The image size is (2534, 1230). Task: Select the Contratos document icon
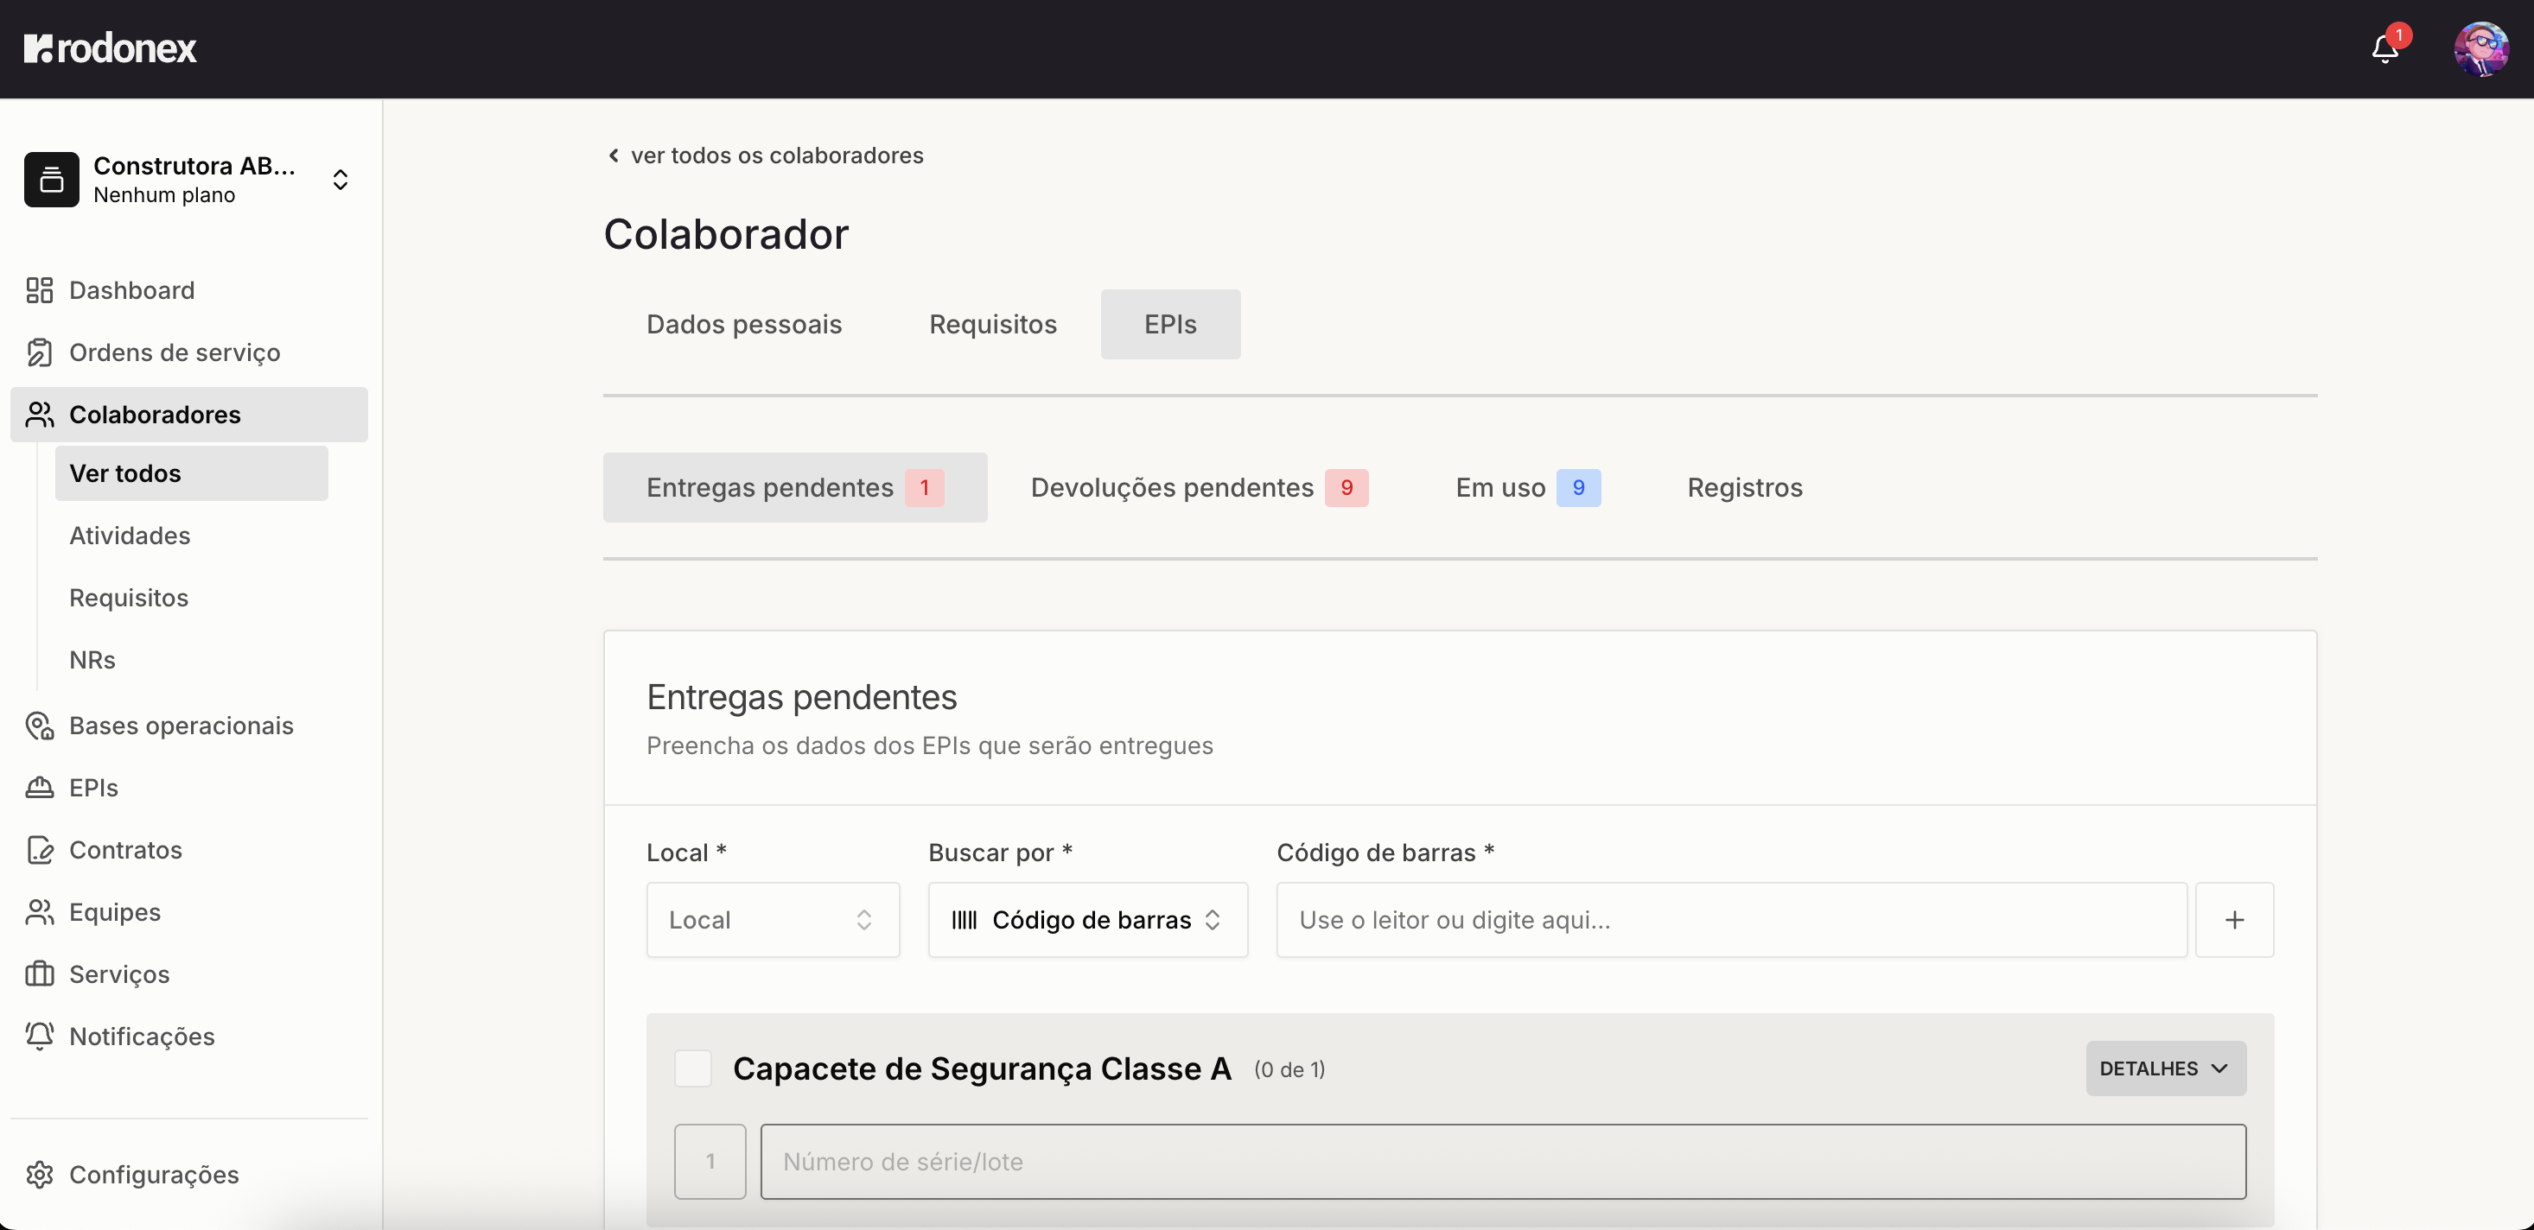pyautogui.click(x=40, y=849)
